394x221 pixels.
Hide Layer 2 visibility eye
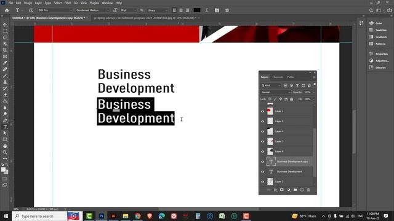point(263,182)
